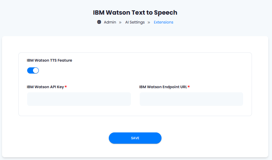Click the IBM Watson Endpoint URL label
This screenshot has height=160, width=272.
163,87
